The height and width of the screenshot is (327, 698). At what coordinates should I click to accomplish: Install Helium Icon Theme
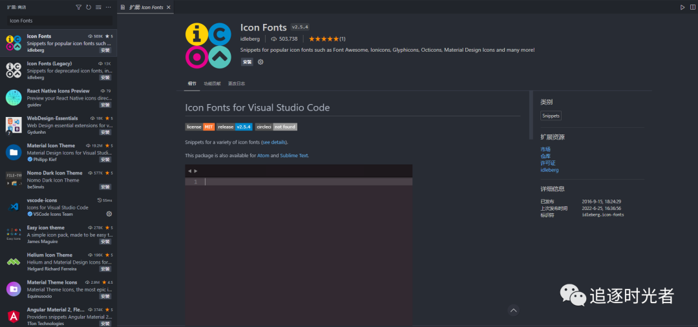point(105,269)
